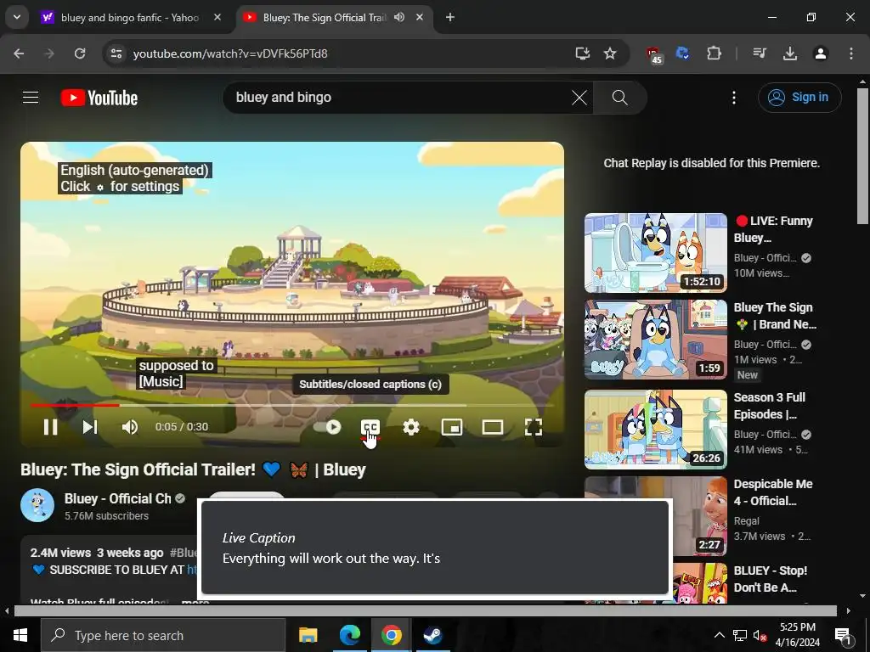Toggle subtitles/closed captions CC button

tap(370, 427)
